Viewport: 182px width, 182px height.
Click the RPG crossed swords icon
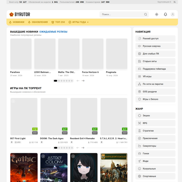pyautogui.click(x=140, y=123)
